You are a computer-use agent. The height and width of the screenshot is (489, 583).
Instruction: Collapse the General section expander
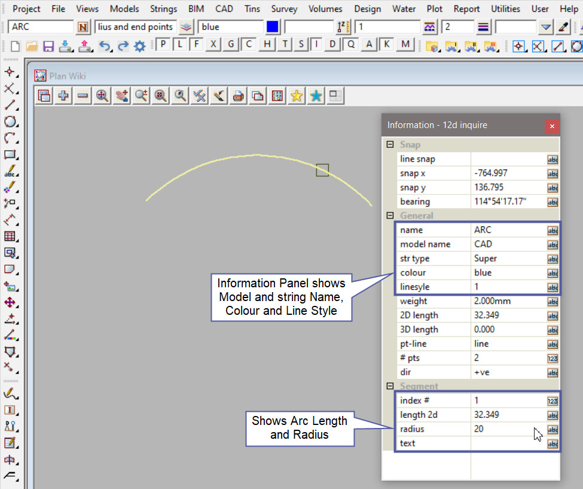point(390,215)
